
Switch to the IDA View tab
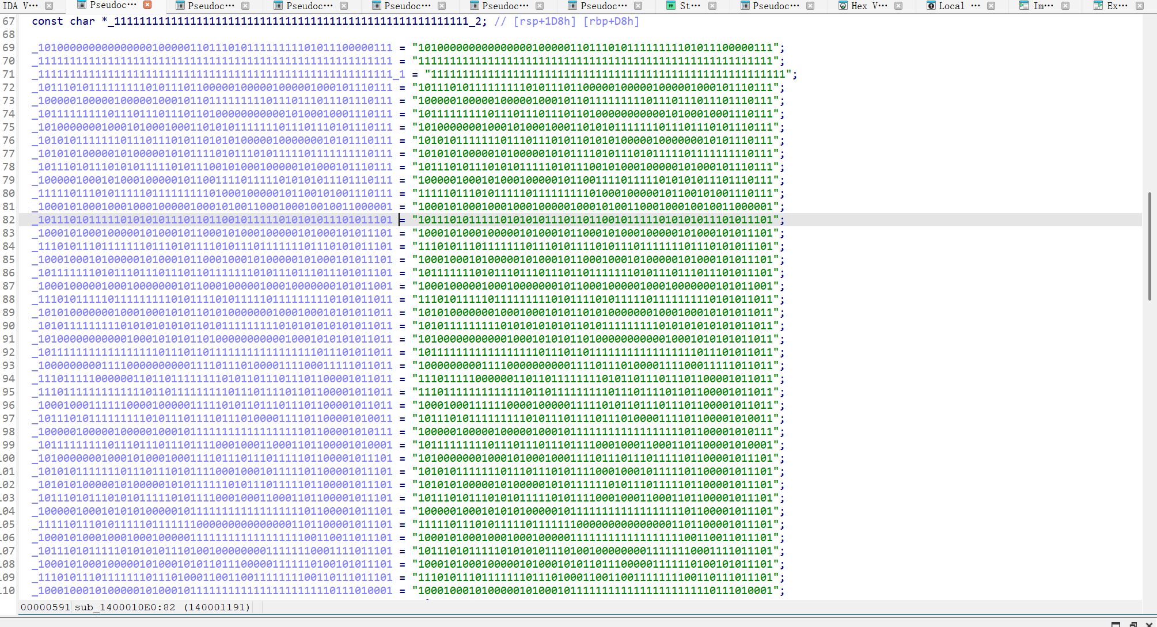pos(21,6)
